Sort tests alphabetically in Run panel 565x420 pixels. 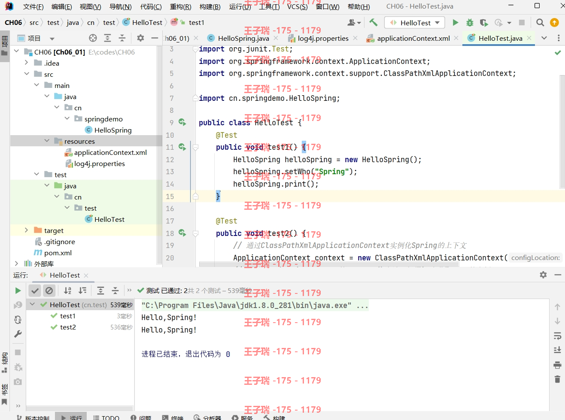coord(67,290)
